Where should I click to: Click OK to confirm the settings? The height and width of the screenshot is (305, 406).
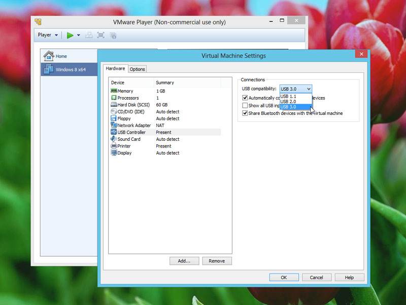click(x=284, y=277)
